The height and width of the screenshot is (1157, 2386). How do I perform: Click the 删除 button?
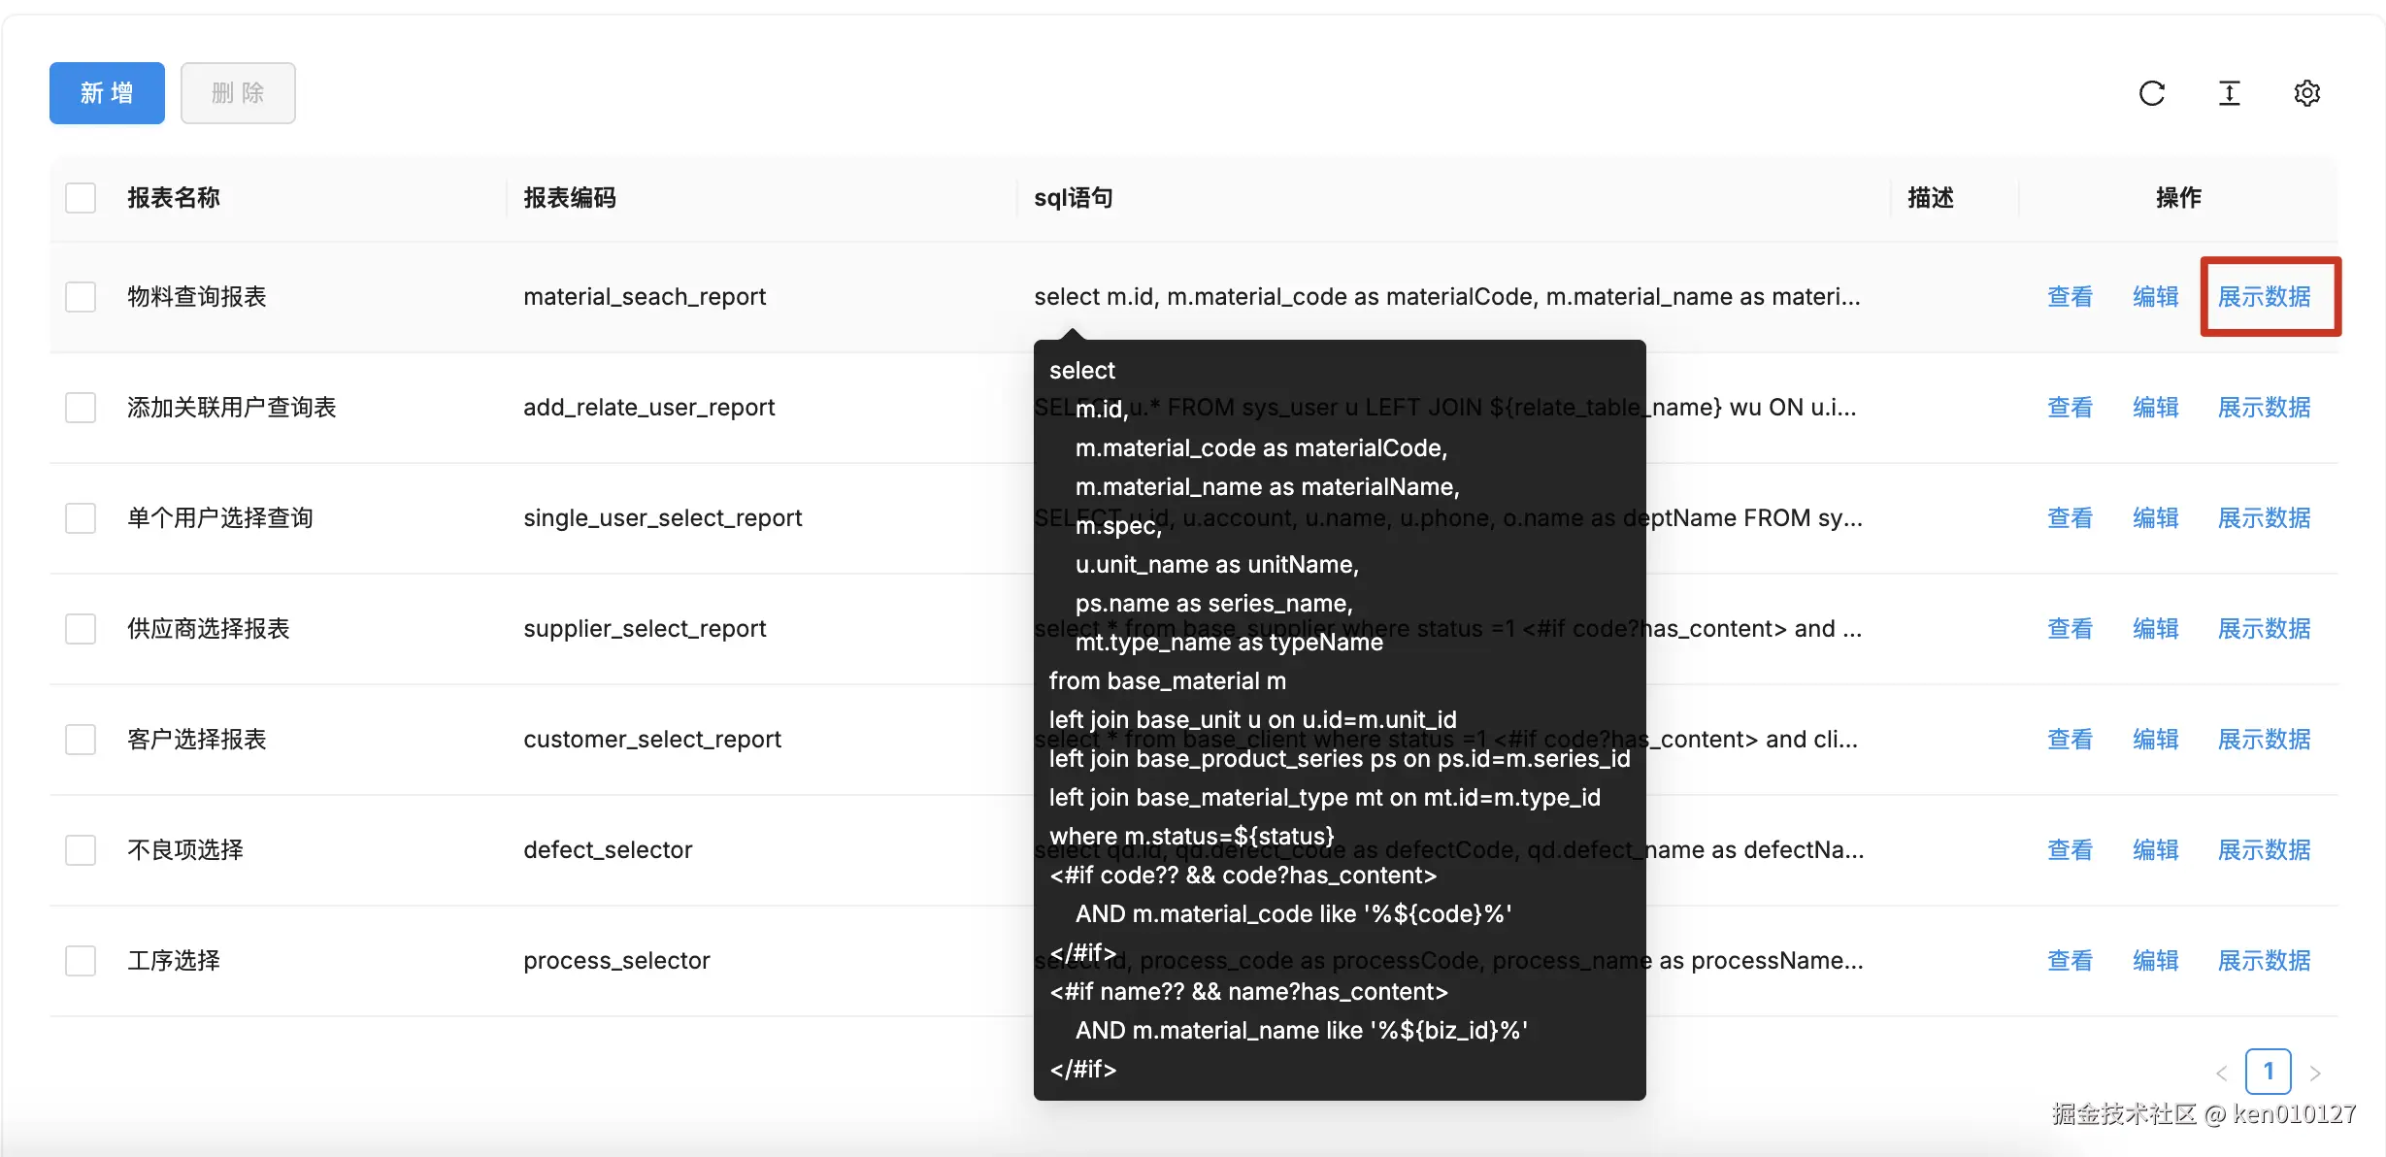click(x=238, y=93)
